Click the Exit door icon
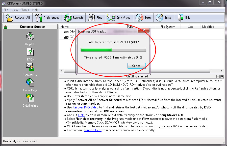 point(180,18)
